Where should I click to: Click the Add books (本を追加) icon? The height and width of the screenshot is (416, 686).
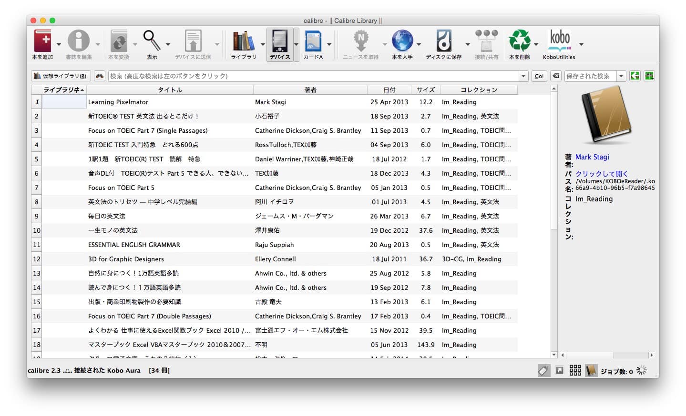click(x=42, y=42)
